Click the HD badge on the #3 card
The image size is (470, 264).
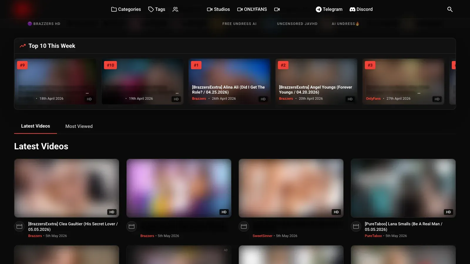[437, 99]
